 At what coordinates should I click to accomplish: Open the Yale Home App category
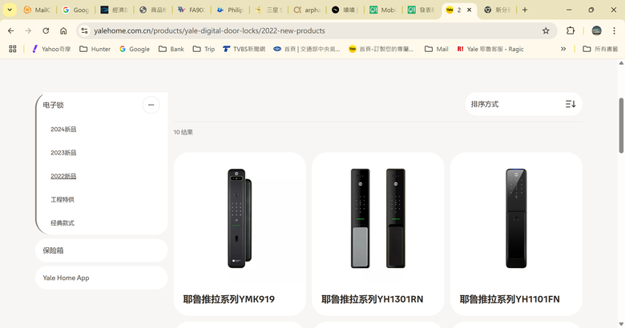[101, 278]
